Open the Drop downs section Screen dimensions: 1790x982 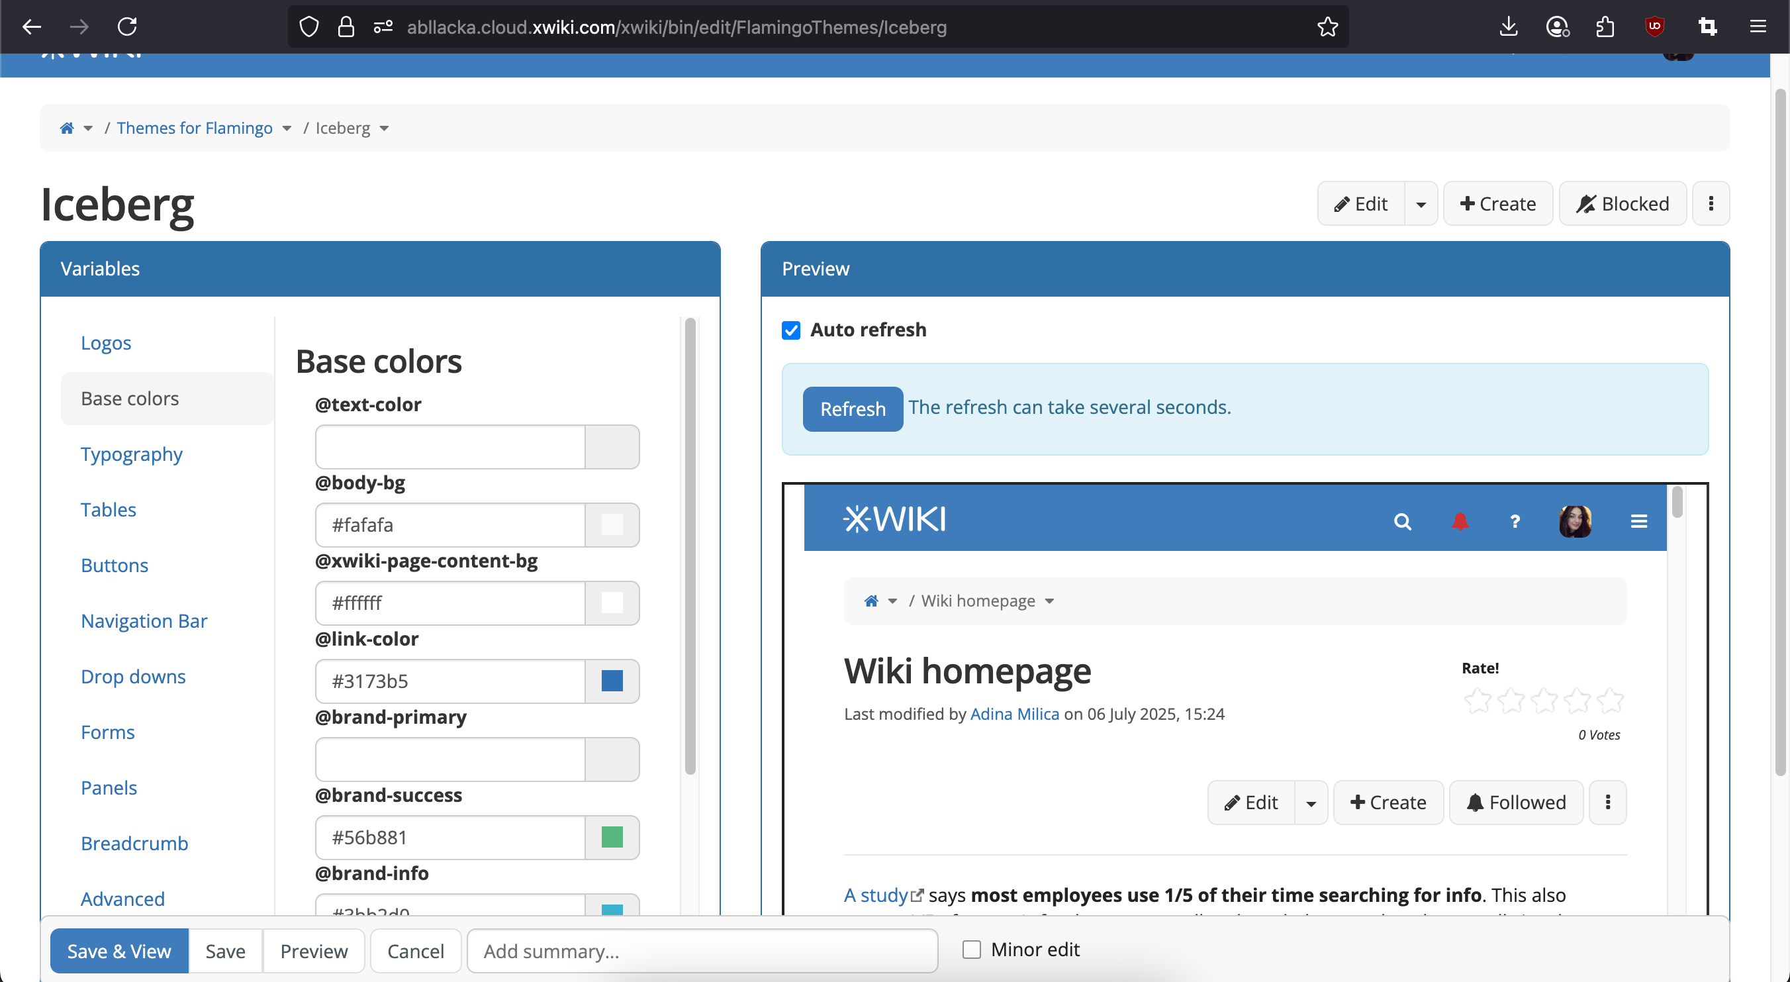pyautogui.click(x=132, y=676)
